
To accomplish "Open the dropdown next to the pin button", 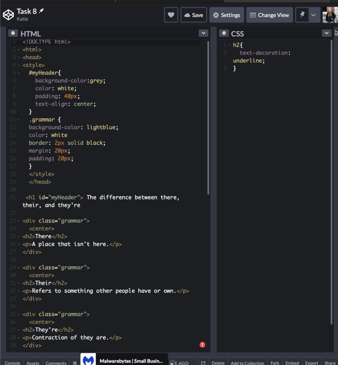I will pyautogui.click(x=313, y=15).
